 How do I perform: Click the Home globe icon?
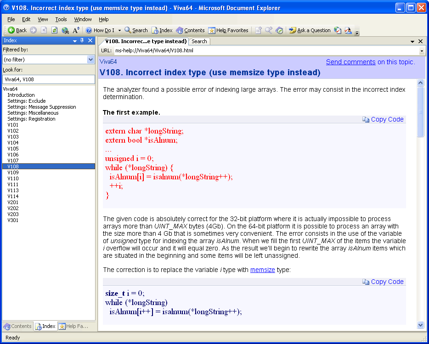65,30
